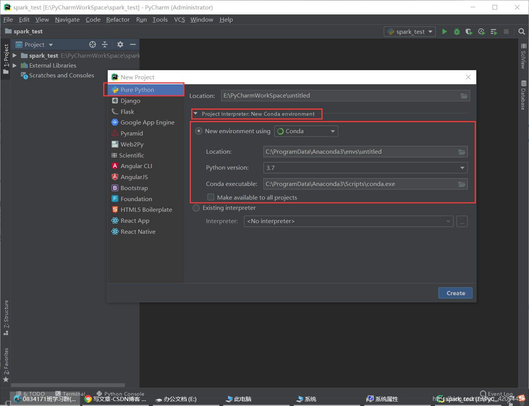Image resolution: width=529 pixels, height=406 pixels.
Task: Click the spark_test breadcrumb in the navigation bar
Action: click(x=24, y=31)
